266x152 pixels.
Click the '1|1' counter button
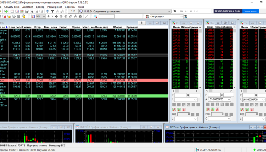pos(73,11)
